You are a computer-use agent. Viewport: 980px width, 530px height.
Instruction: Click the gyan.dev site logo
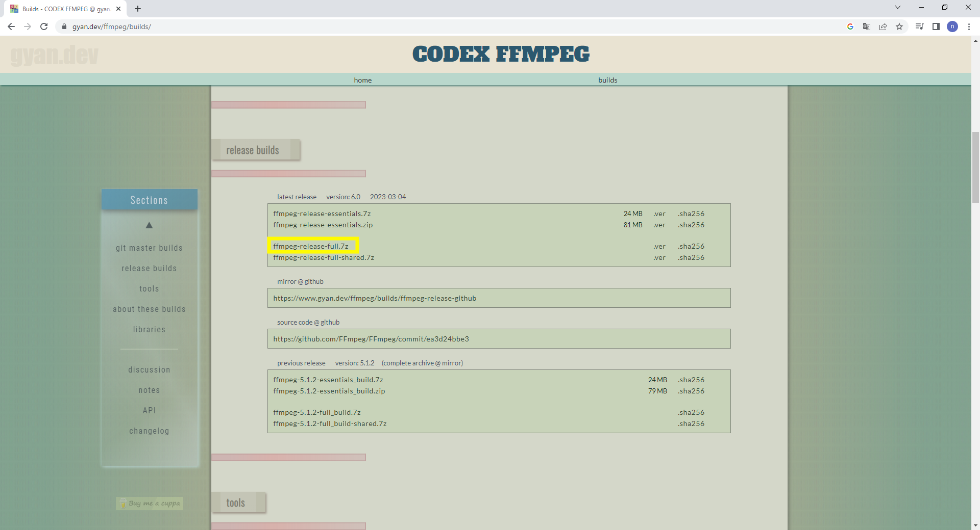(54, 55)
